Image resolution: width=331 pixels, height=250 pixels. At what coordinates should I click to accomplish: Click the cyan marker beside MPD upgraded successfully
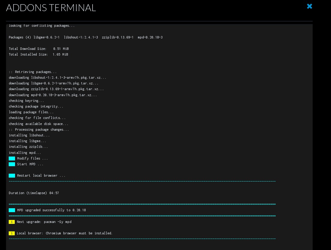pos(12,210)
